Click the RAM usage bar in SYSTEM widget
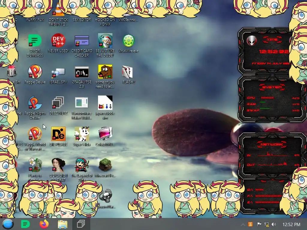This screenshot has width=307, height=230. point(262,102)
